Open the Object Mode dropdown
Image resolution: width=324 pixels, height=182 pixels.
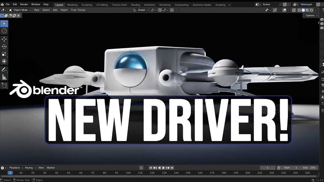pyautogui.click(x=20, y=10)
